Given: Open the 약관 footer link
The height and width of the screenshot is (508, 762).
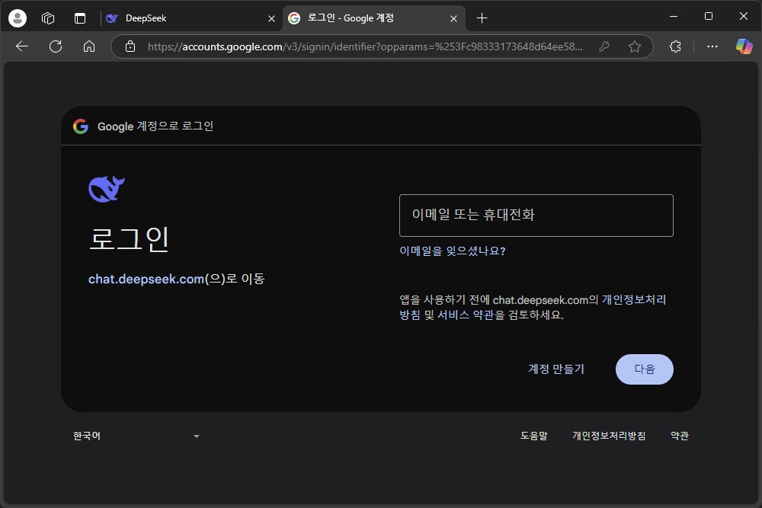Looking at the screenshot, I should [680, 436].
